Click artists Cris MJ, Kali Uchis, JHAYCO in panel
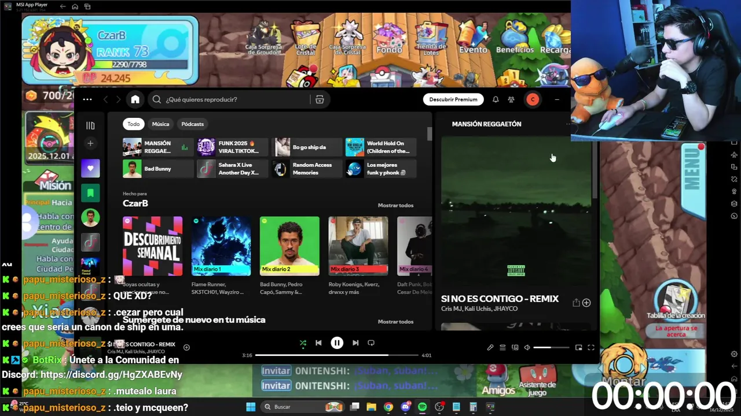Screen dimensions: 741x416 (479, 309)
